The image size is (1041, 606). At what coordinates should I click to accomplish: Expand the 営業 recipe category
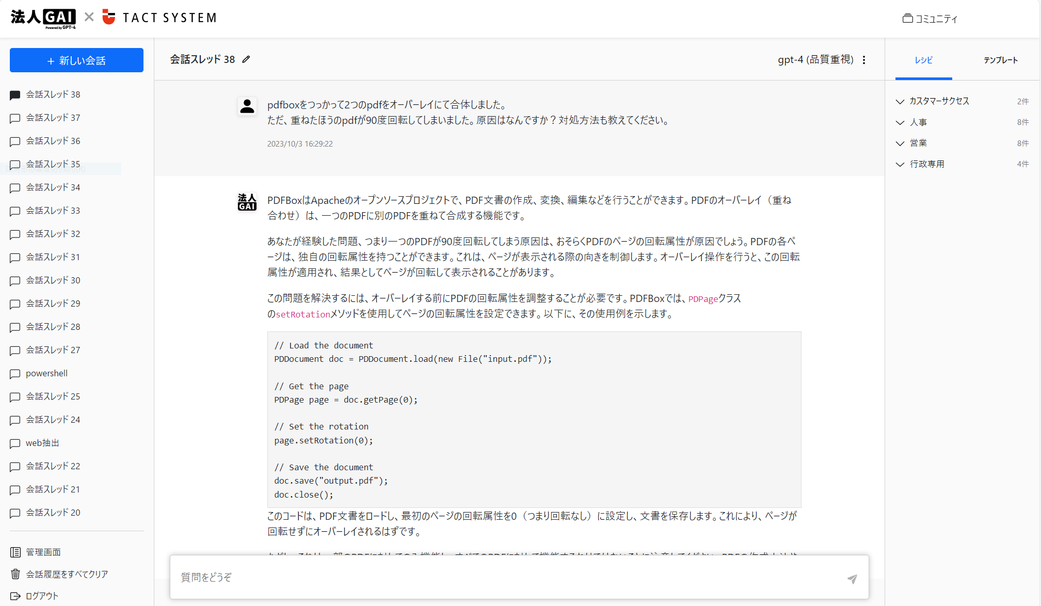tap(962, 143)
